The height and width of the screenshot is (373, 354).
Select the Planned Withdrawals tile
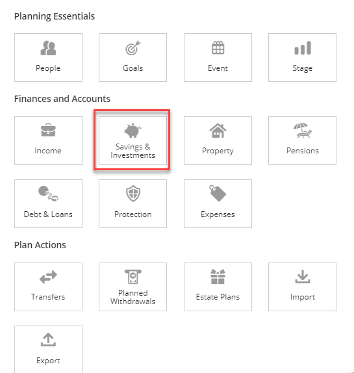[x=133, y=287]
